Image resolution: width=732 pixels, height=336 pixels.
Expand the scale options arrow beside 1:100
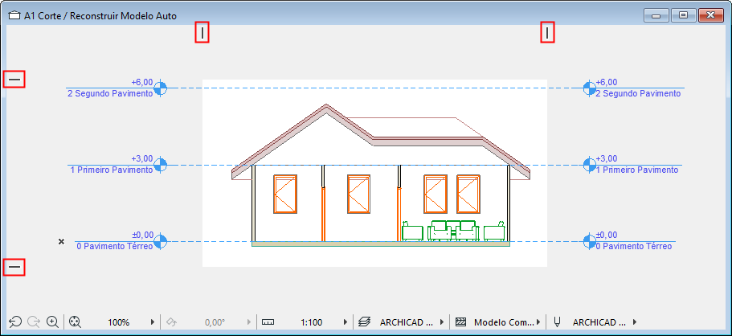coord(346,322)
